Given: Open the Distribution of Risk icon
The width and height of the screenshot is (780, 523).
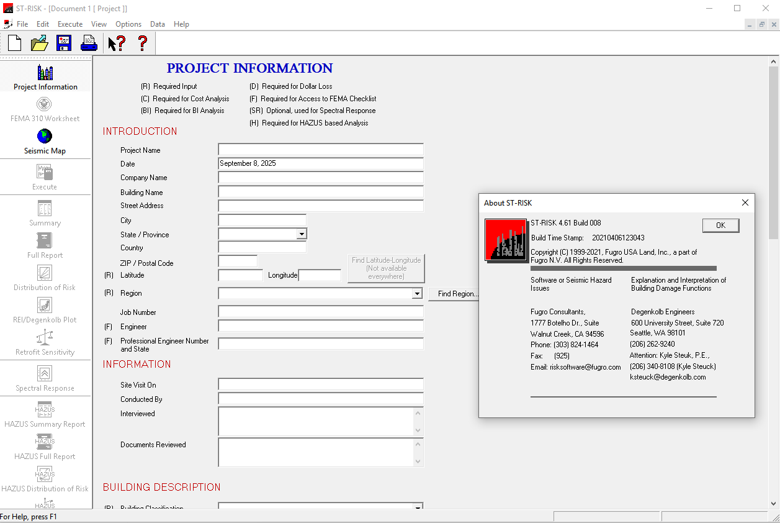Looking at the screenshot, I should (x=45, y=273).
